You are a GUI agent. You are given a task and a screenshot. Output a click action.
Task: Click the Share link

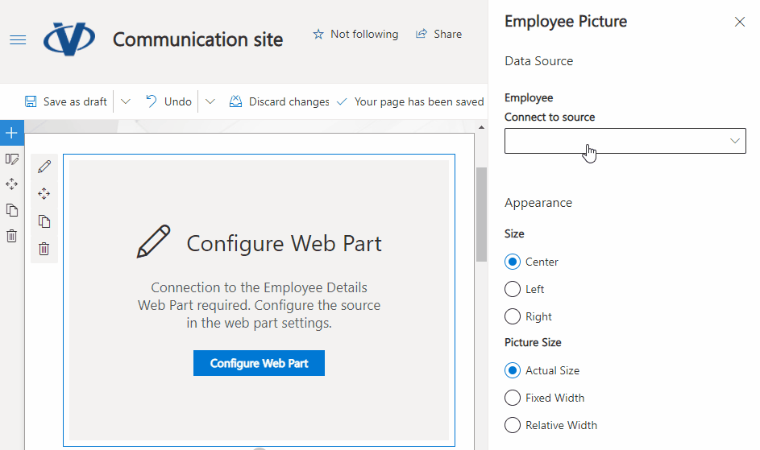[x=438, y=34]
